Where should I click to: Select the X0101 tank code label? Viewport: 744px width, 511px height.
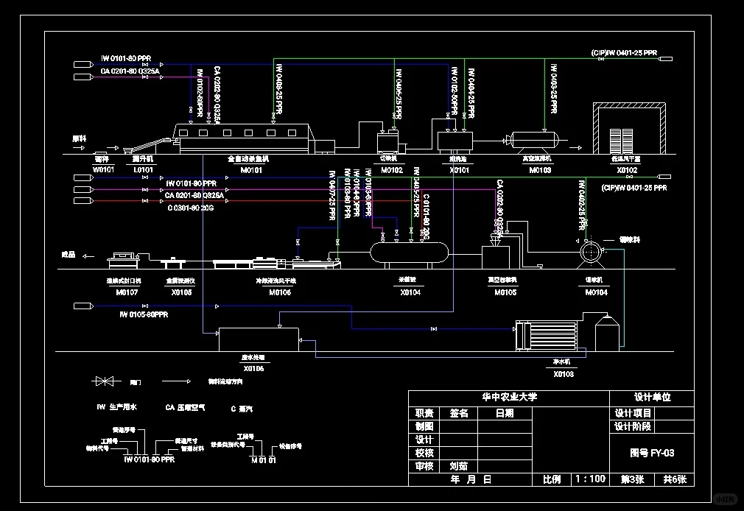[460, 170]
